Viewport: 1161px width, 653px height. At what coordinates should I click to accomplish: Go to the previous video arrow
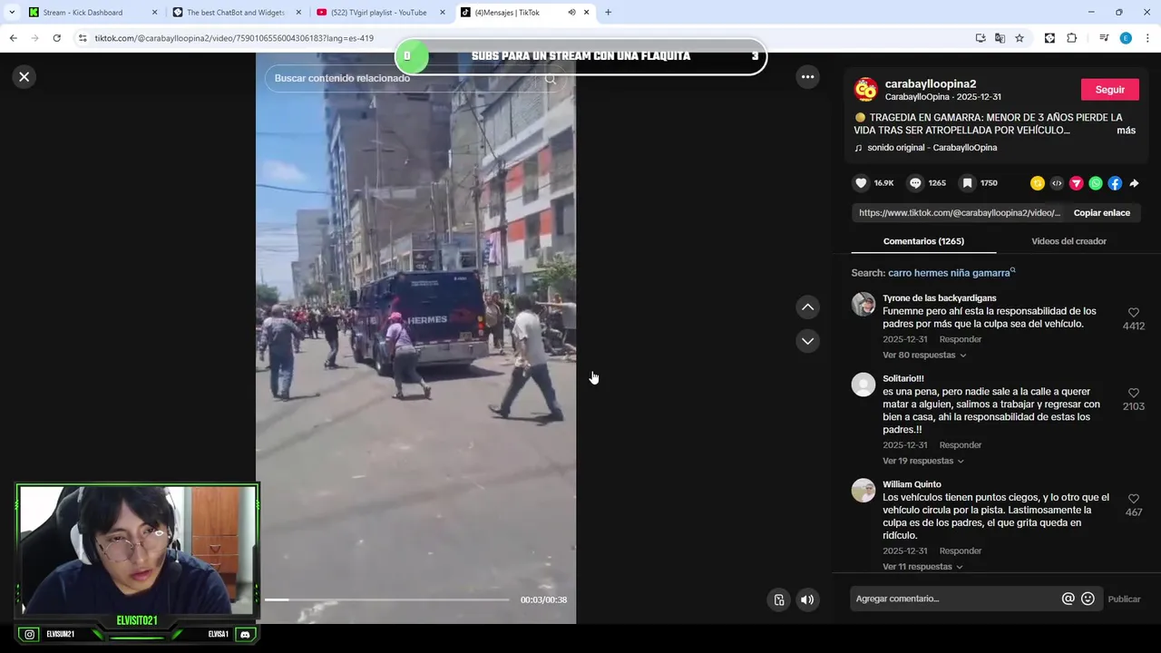(x=807, y=307)
